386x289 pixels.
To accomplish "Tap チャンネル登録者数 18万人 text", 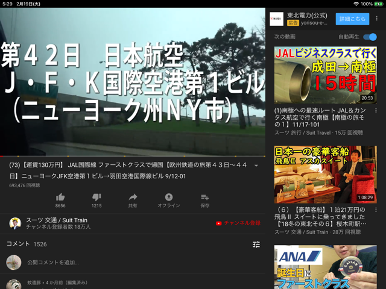I will coord(59,227).
